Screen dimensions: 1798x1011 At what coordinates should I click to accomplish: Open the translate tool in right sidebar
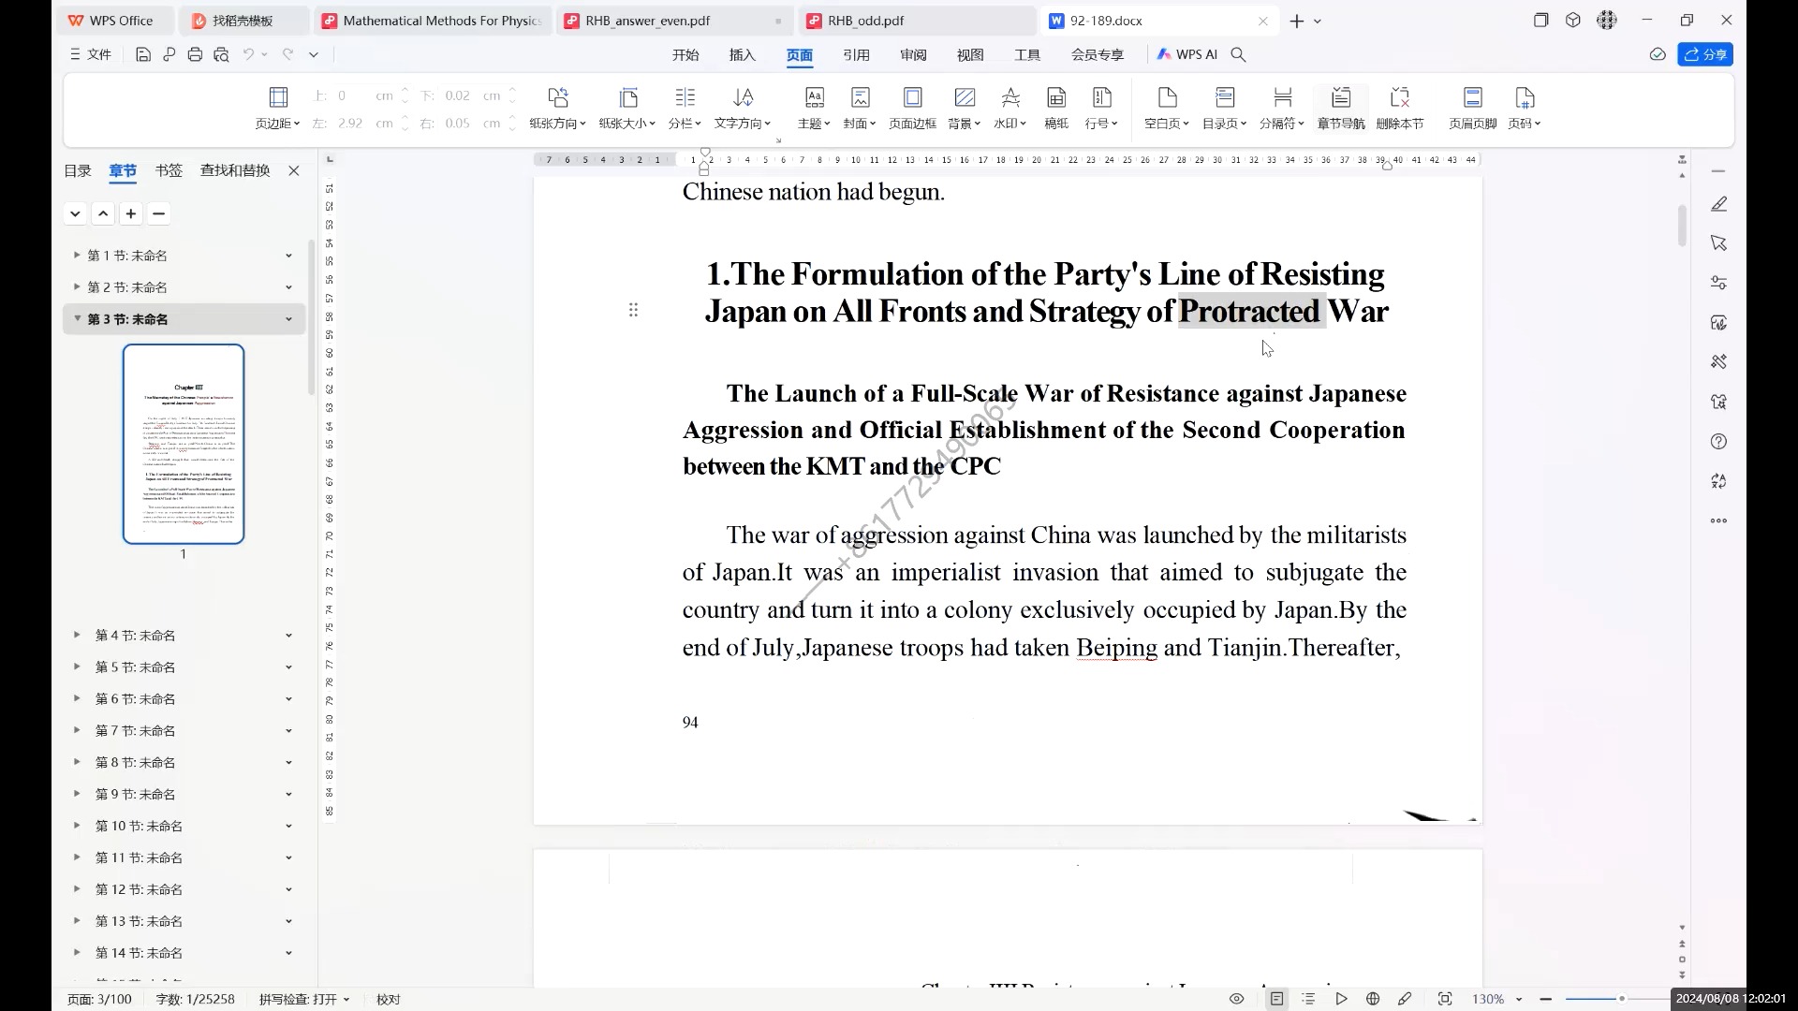[x=1719, y=481]
